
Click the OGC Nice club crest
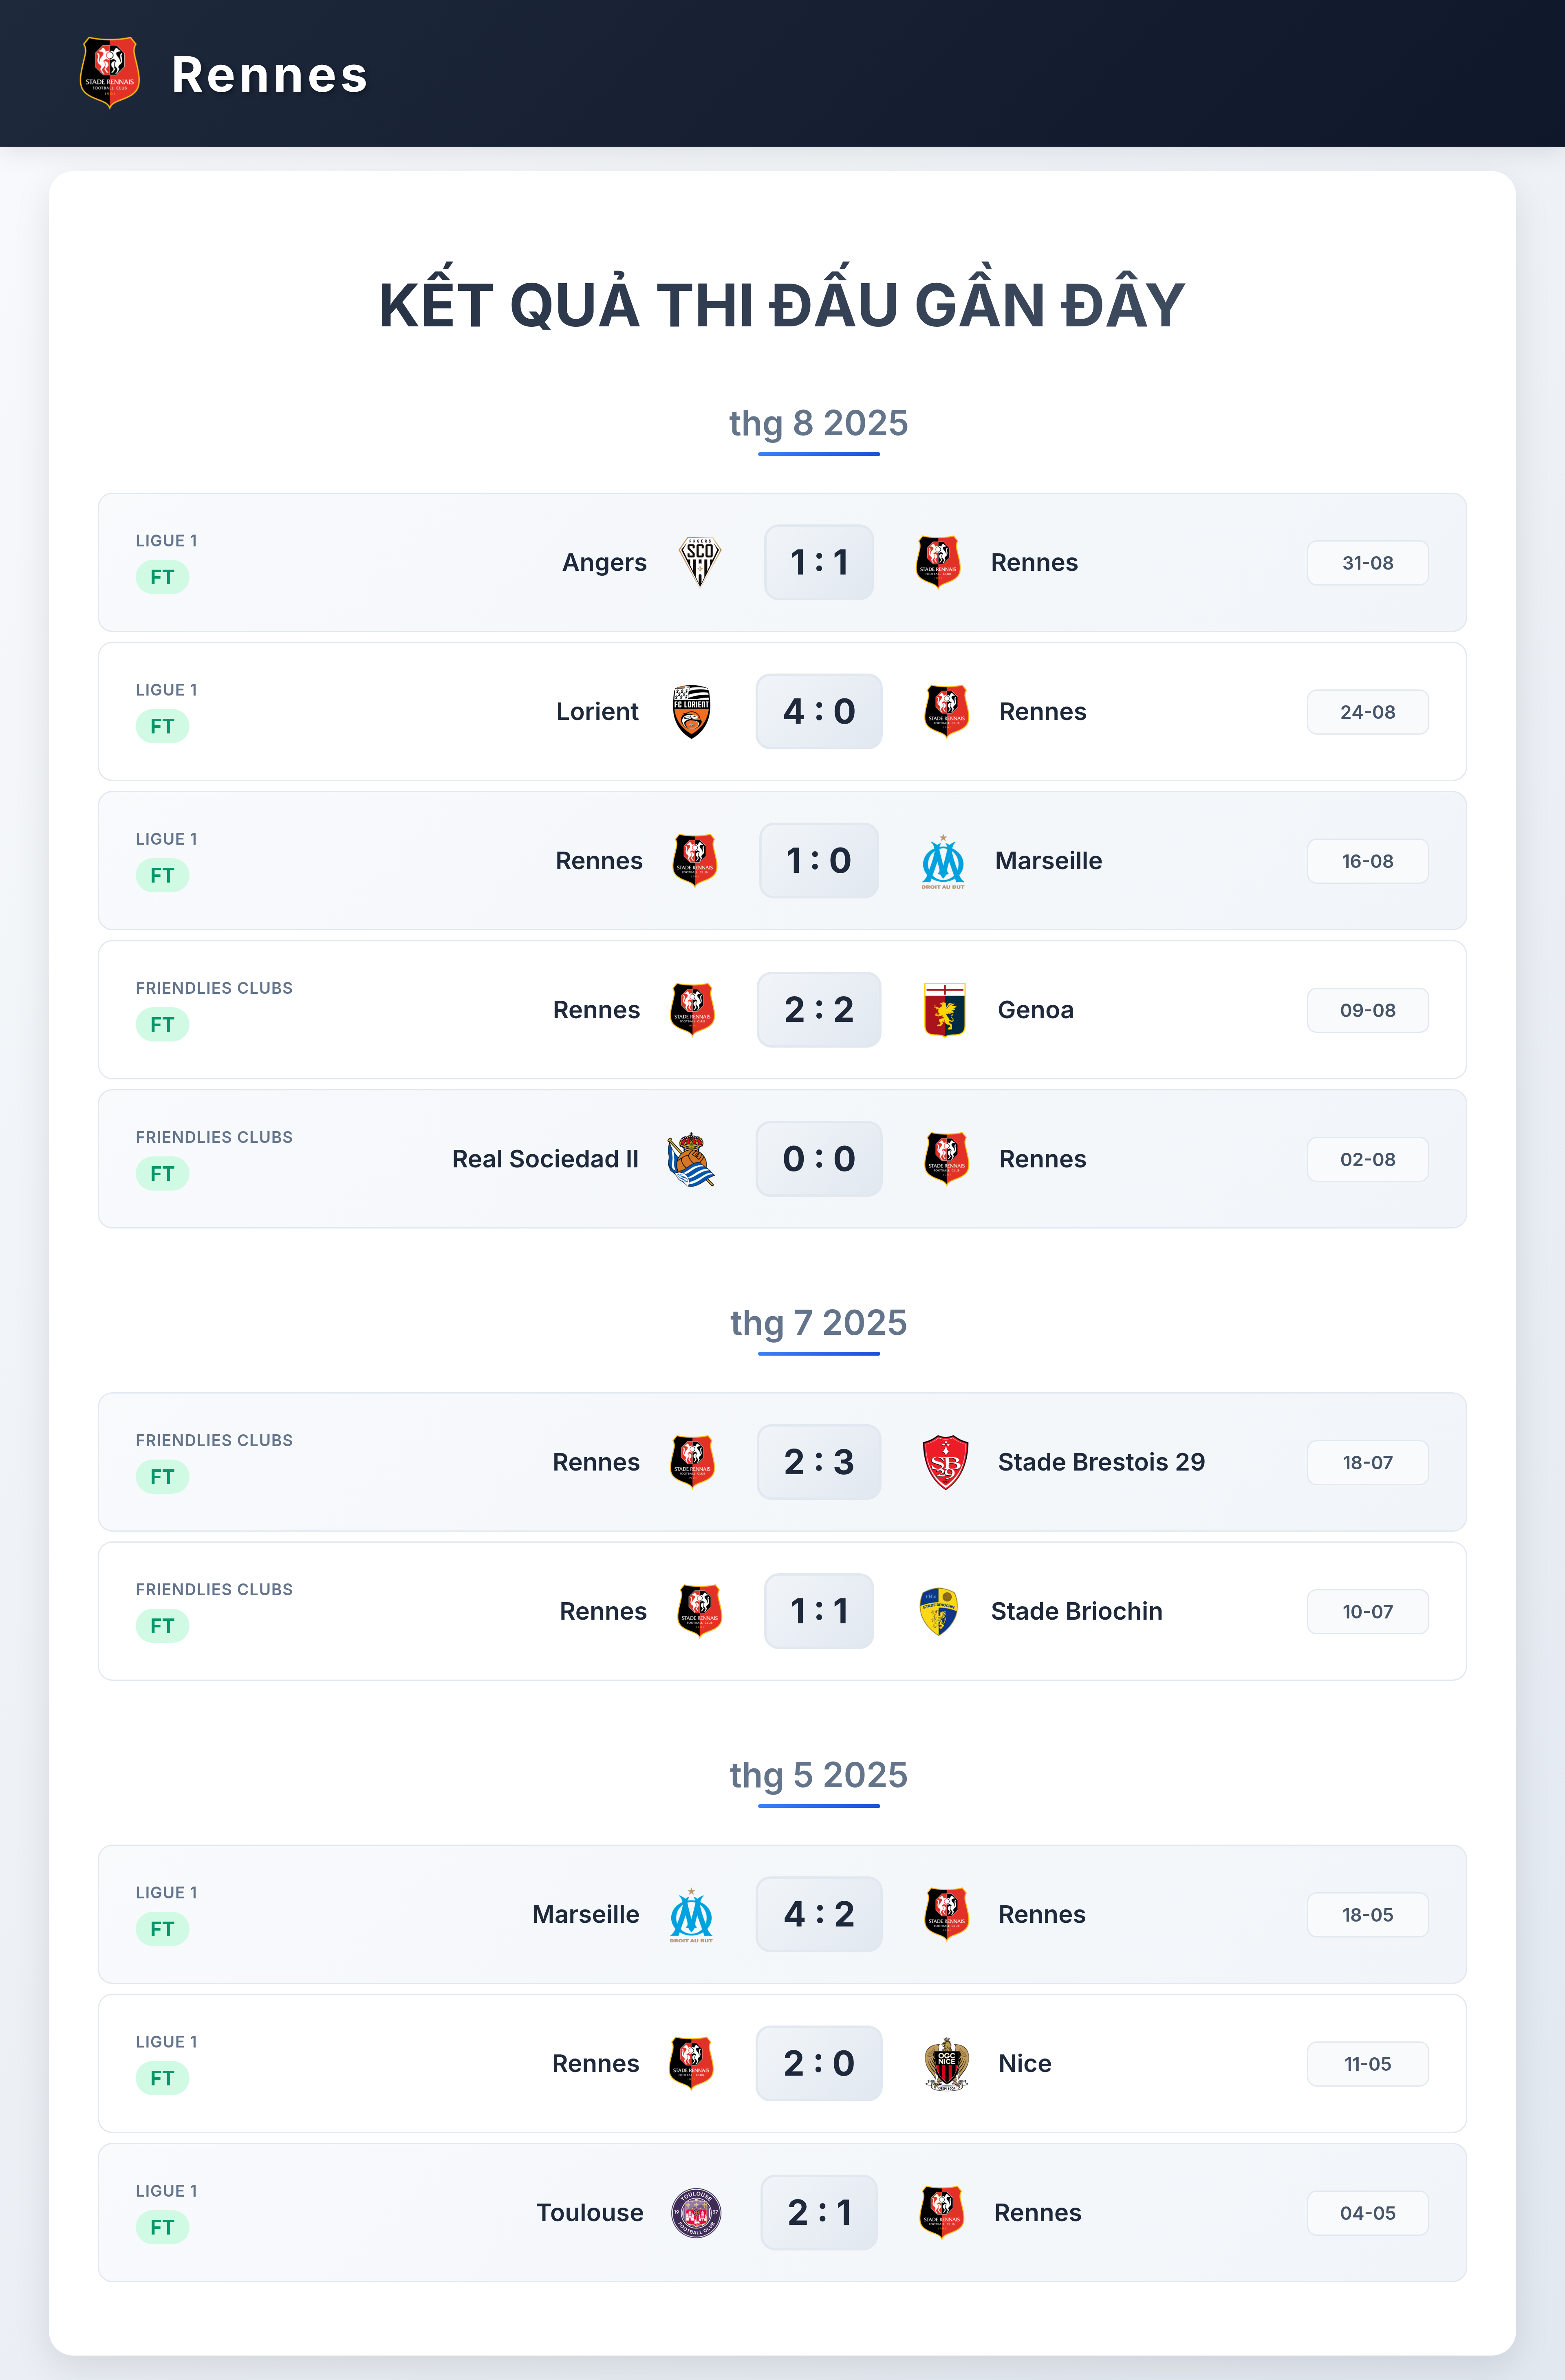pos(946,2063)
